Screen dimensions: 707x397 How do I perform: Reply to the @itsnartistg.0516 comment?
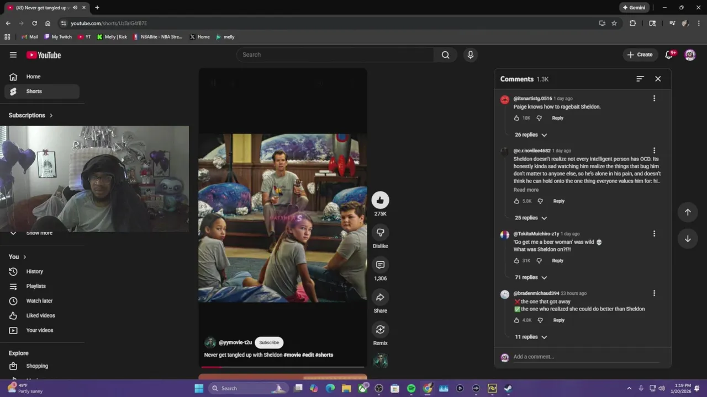(x=558, y=118)
